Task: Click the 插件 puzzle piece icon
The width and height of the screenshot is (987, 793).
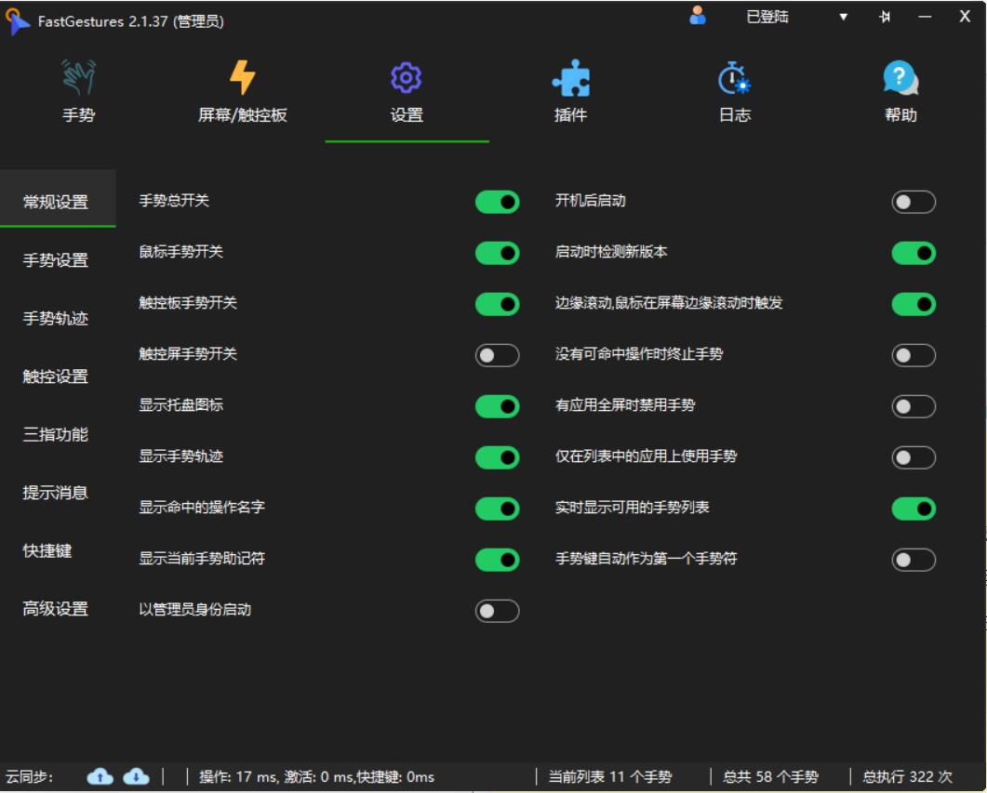Action: pyautogui.click(x=570, y=80)
